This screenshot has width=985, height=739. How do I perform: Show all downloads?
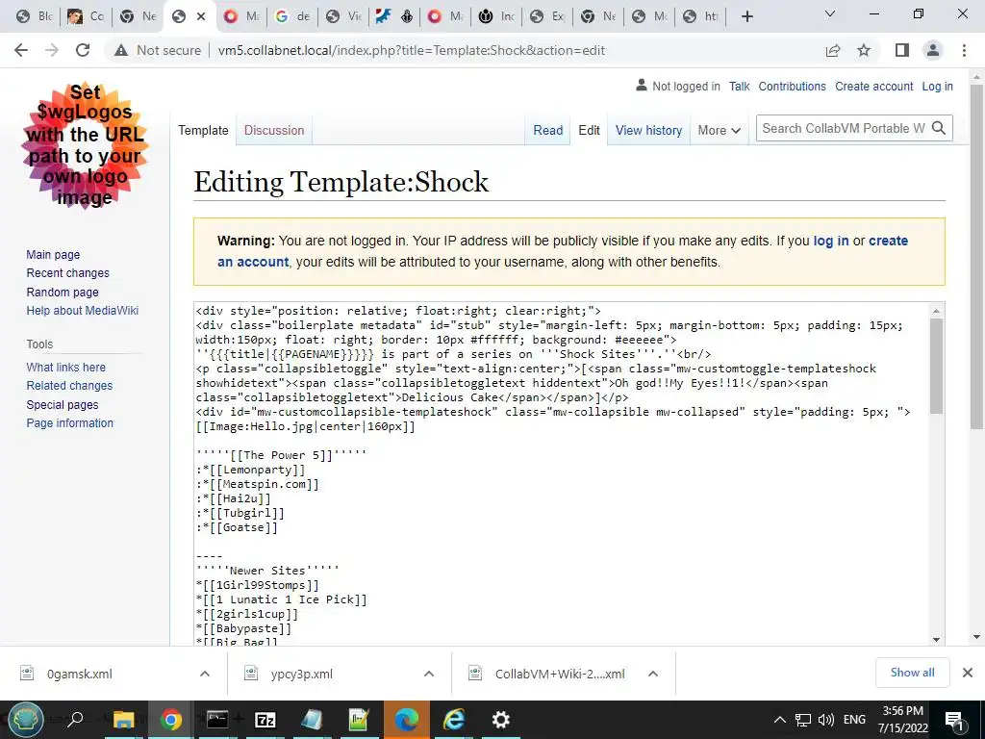pos(912,673)
